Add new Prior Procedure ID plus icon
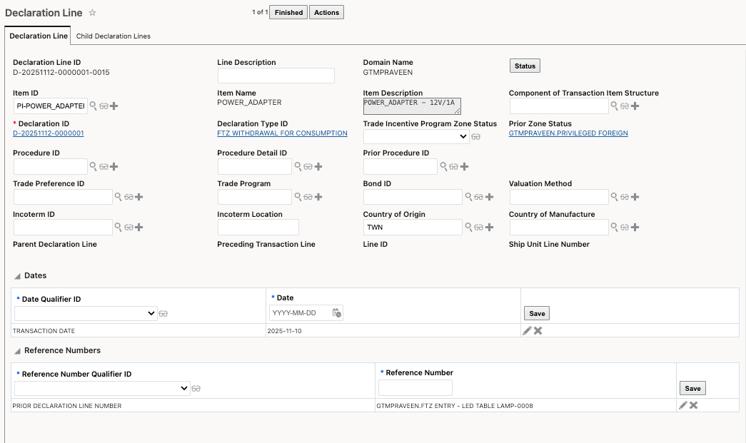The width and height of the screenshot is (746, 443). [x=464, y=167]
